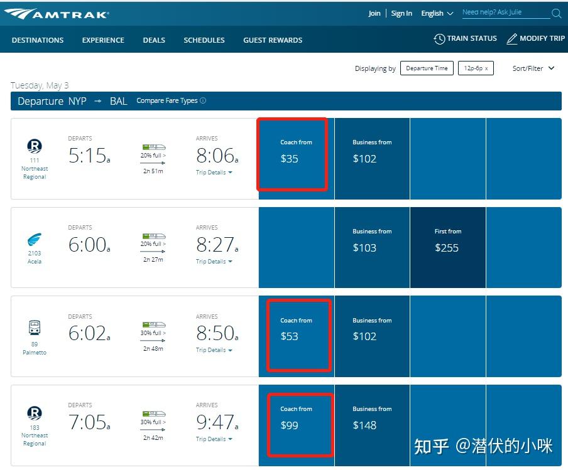
Task: Open the Experience menu
Action: tap(103, 40)
